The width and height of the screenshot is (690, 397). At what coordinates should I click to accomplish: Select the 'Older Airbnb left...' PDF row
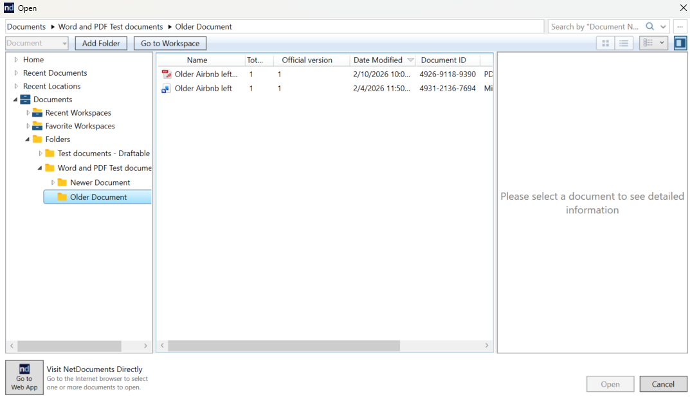(325, 75)
